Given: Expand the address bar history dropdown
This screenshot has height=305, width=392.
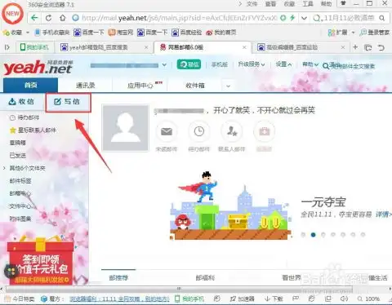Looking at the screenshot, I should [304, 18].
